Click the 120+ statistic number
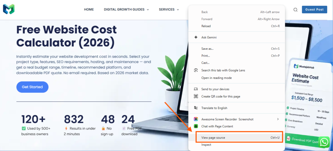The height and width of the screenshot is (151, 333). click(33, 119)
